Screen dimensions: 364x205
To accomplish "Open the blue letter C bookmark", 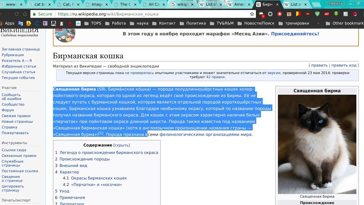I will tap(37, 23).
